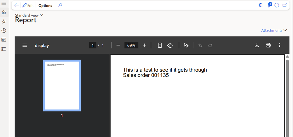This screenshot has height=137, width=293.
Task: Select the Draw annotation tool
Action: click(x=186, y=45)
